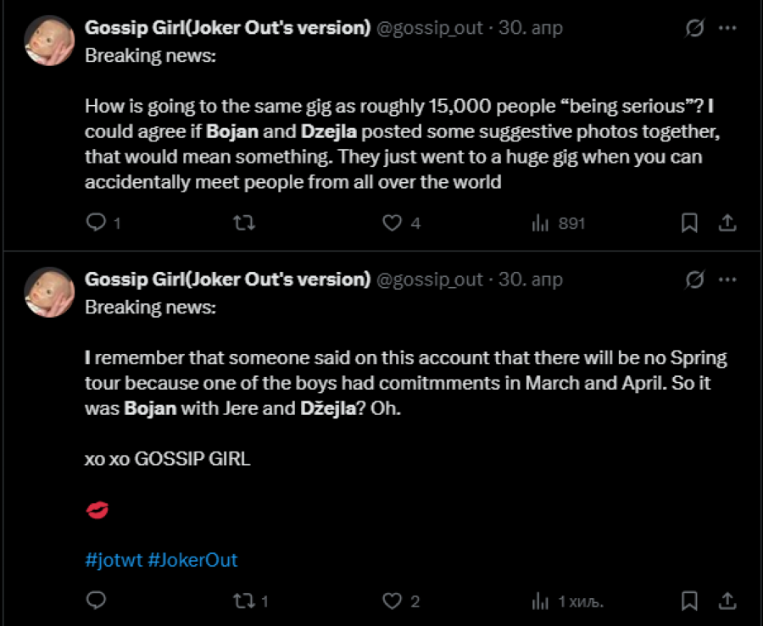The image size is (763, 626).
Task: Open Grok icon on first tweet
Action: (x=693, y=28)
